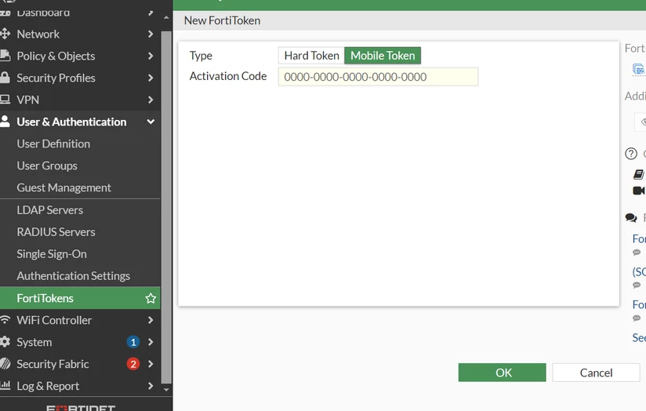Click the green OK button

pos(502,373)
